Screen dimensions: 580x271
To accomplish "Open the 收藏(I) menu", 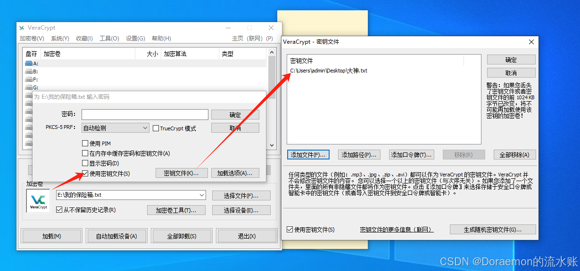I will point(84,39).
